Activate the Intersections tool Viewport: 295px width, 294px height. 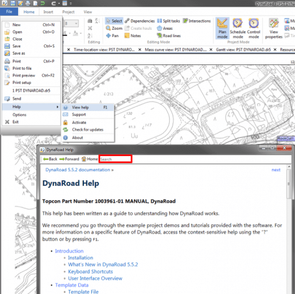[x=197, y=21]
